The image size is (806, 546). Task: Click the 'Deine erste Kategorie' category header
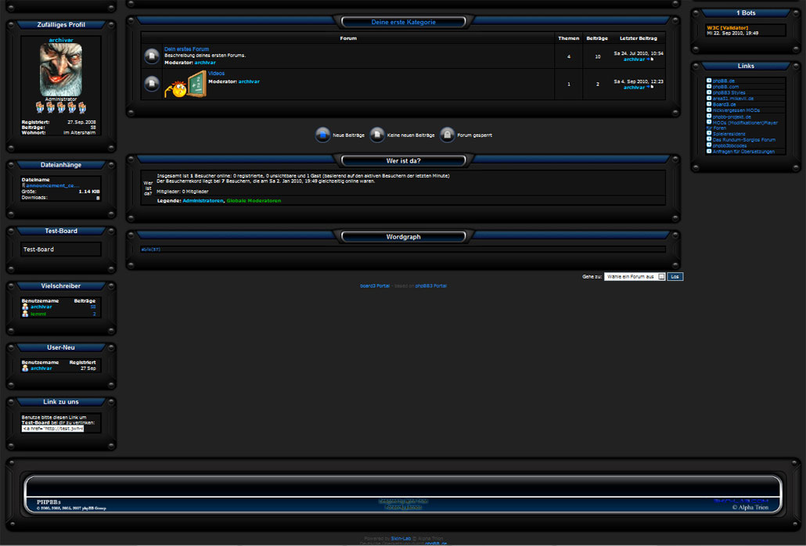click(x=403, y=22)
